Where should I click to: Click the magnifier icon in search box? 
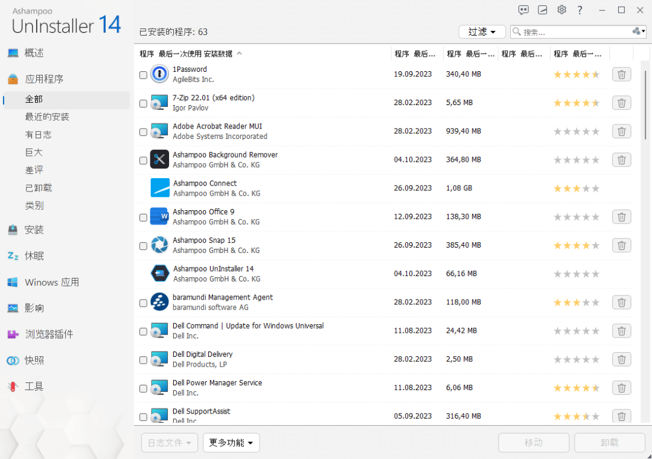pyautogui.click(x=516, y=31)
